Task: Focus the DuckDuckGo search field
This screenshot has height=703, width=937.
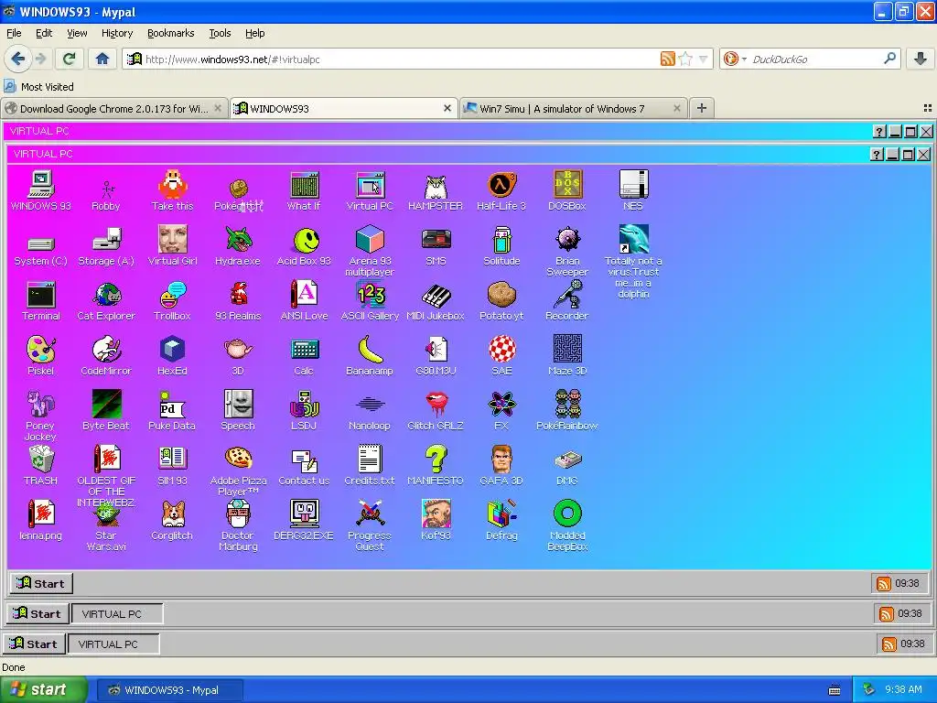Action: click(815, 59)
